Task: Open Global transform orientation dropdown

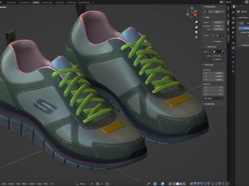Action: pyautogui.click(x=82, y=184)
